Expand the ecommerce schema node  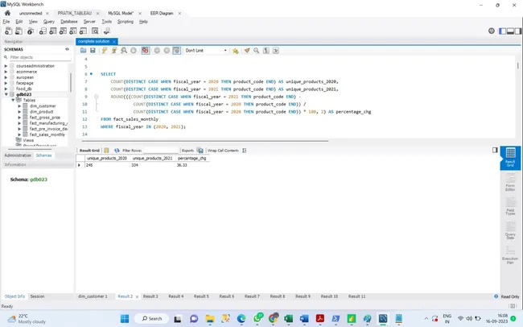(x=6, y=72)
